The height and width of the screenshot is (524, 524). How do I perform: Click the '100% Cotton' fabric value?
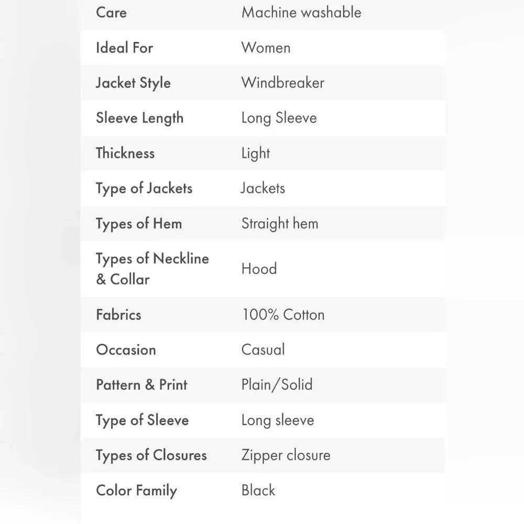click(x=283, y=315)
